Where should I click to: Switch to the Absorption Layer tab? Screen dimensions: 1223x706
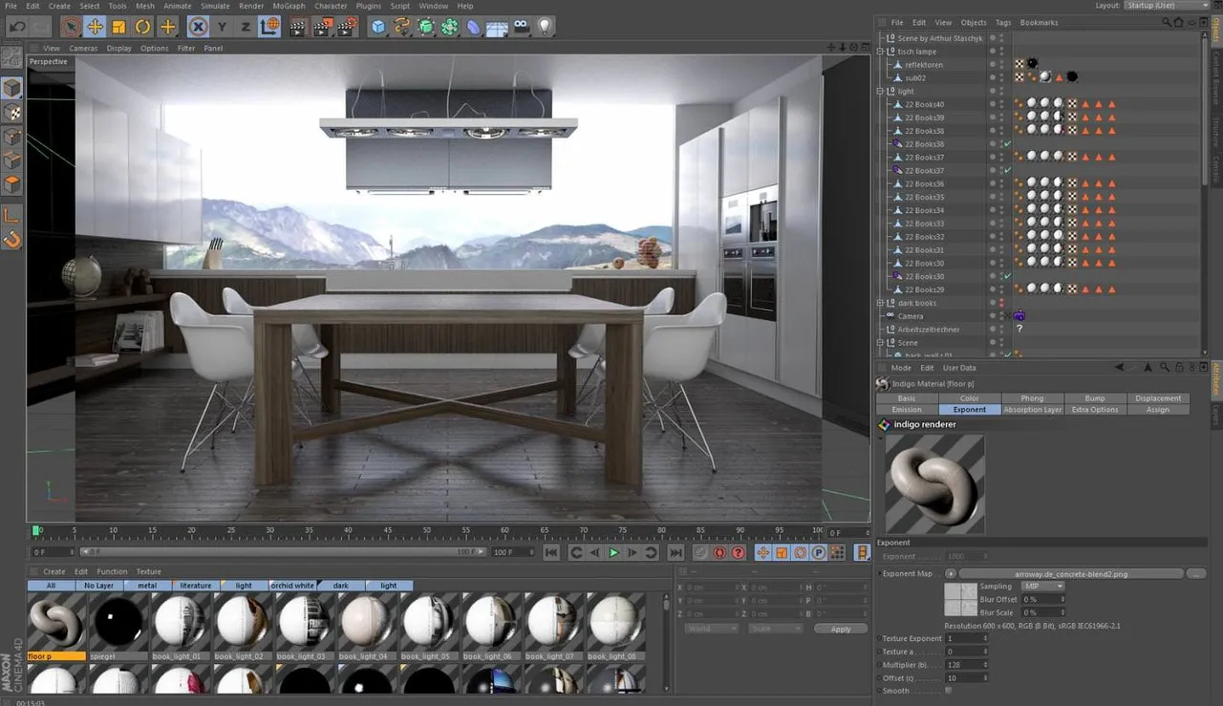(x=1033, y=409)
